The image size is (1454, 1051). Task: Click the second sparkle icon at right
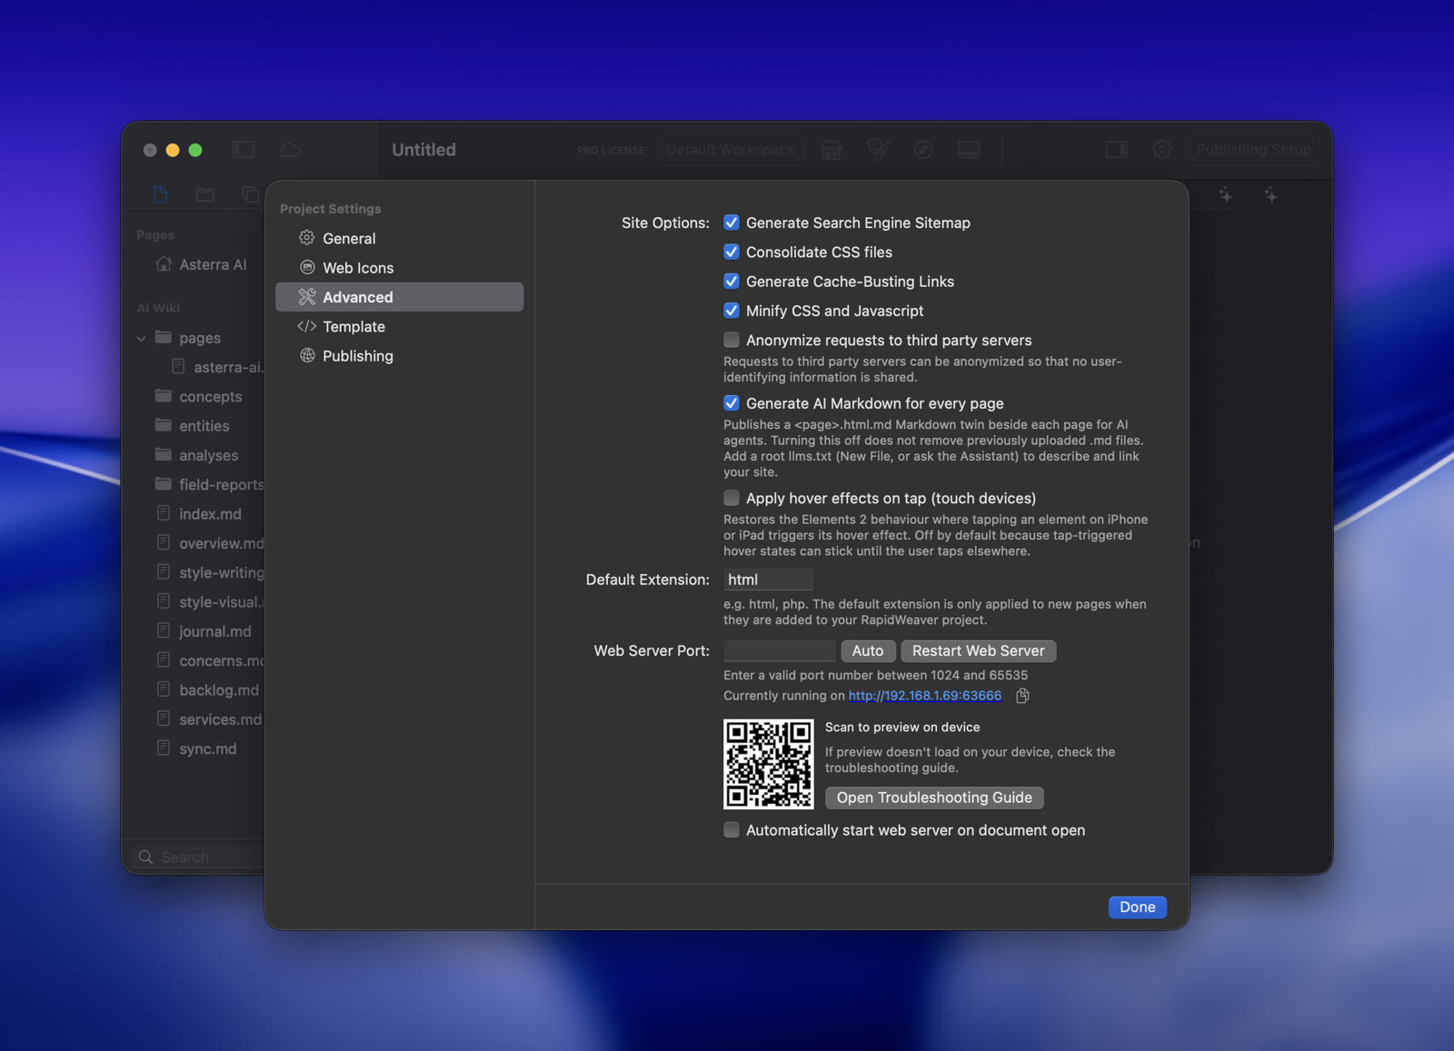[1271, 194]
